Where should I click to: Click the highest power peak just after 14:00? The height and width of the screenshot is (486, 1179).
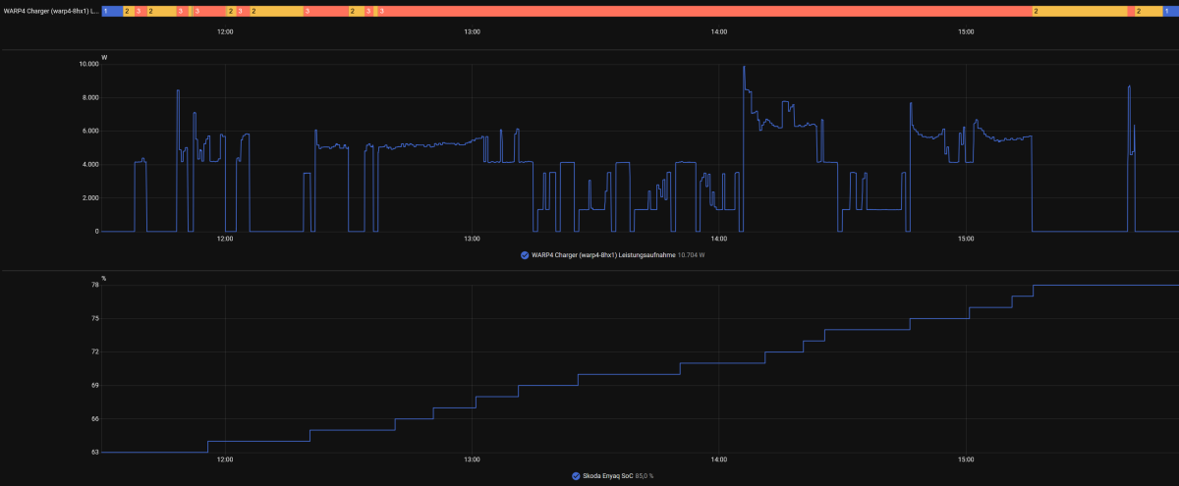tap(744, 67)
